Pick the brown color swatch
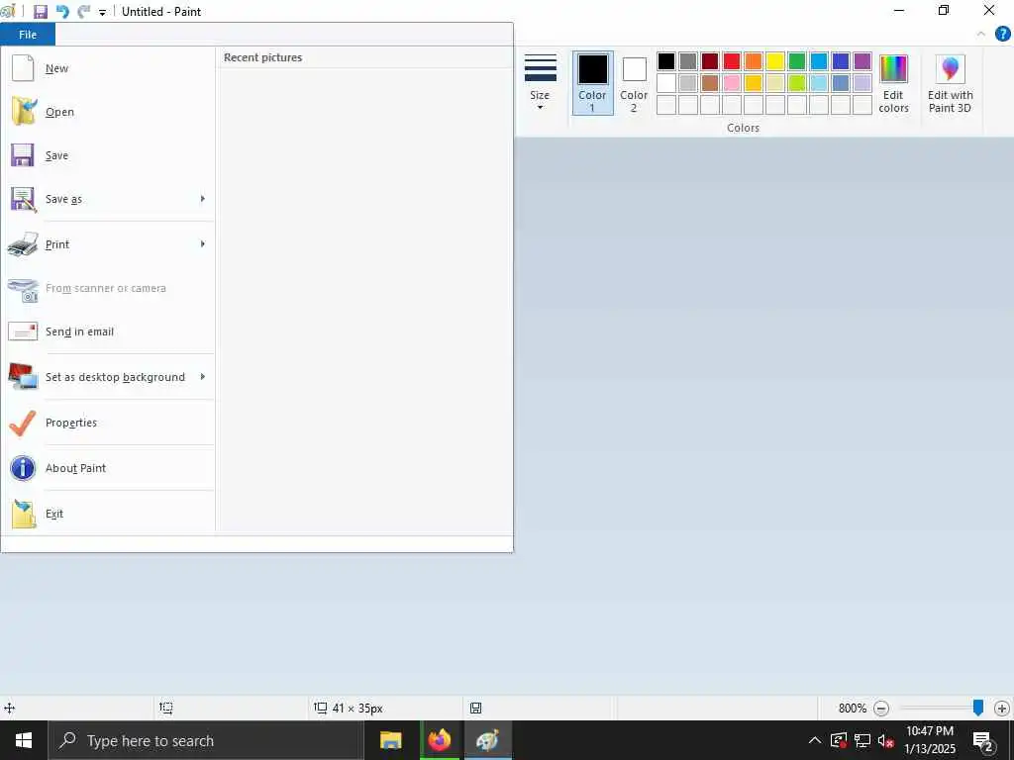 pyautogui.click(x=709, y=83)
